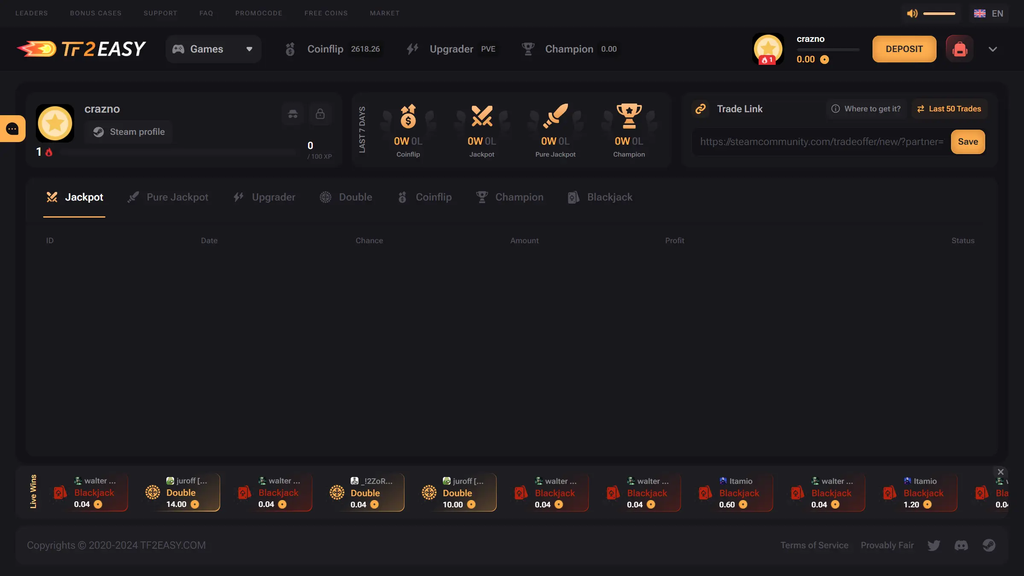Open the chat bubble side button
Screen dimensions: 1024x576
tap(12, 128)
